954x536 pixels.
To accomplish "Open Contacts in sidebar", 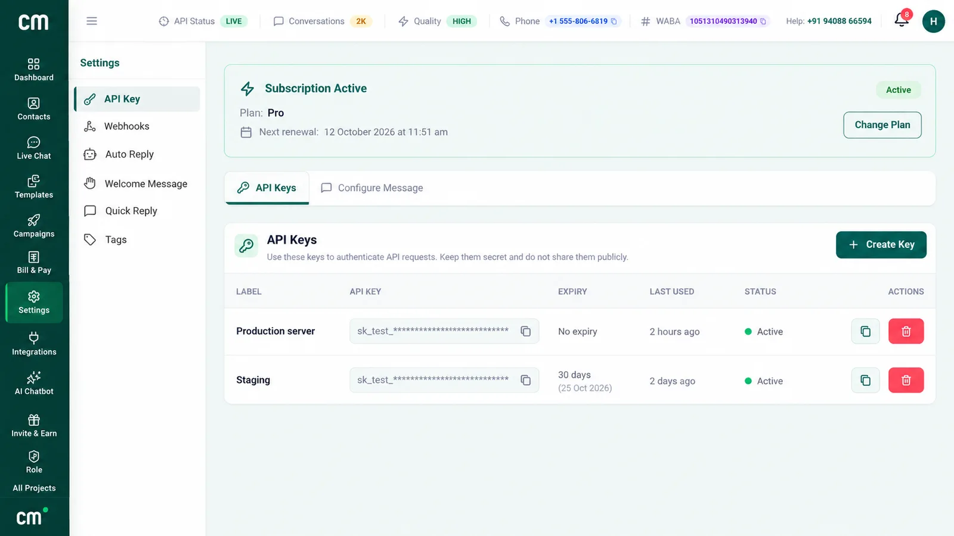I will [x=34, y=109].
